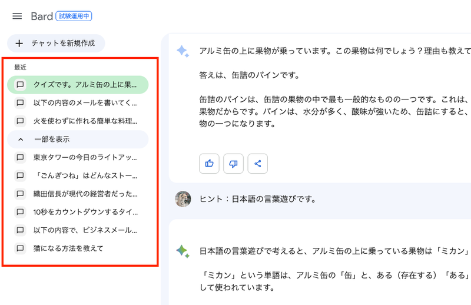Give thumbs up to the first response
The width and height of the screenshot is (471, 305).
click(x=209, y=164)
